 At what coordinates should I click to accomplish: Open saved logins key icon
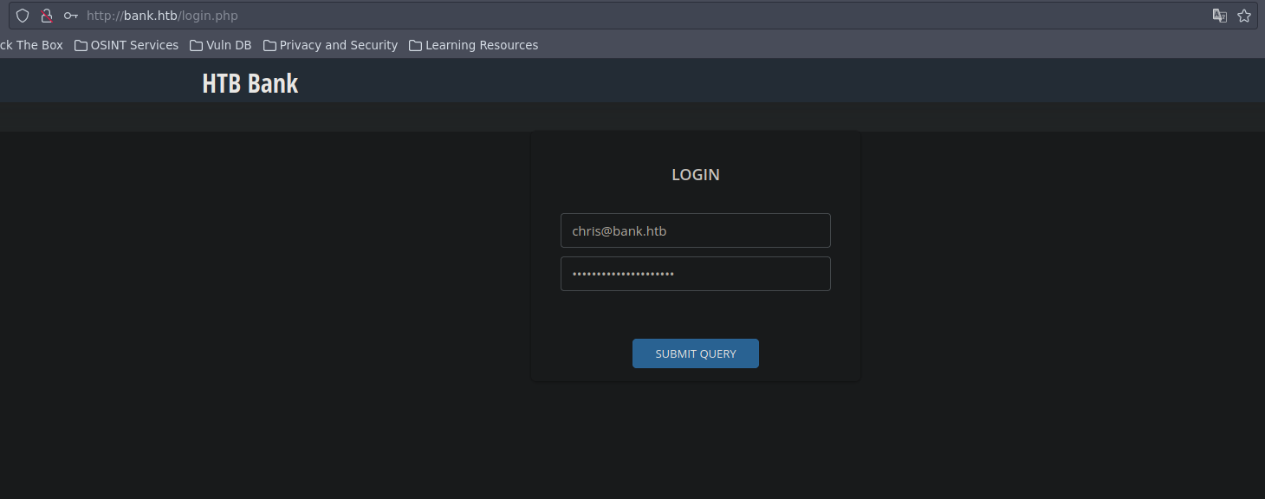pos(71,16)
